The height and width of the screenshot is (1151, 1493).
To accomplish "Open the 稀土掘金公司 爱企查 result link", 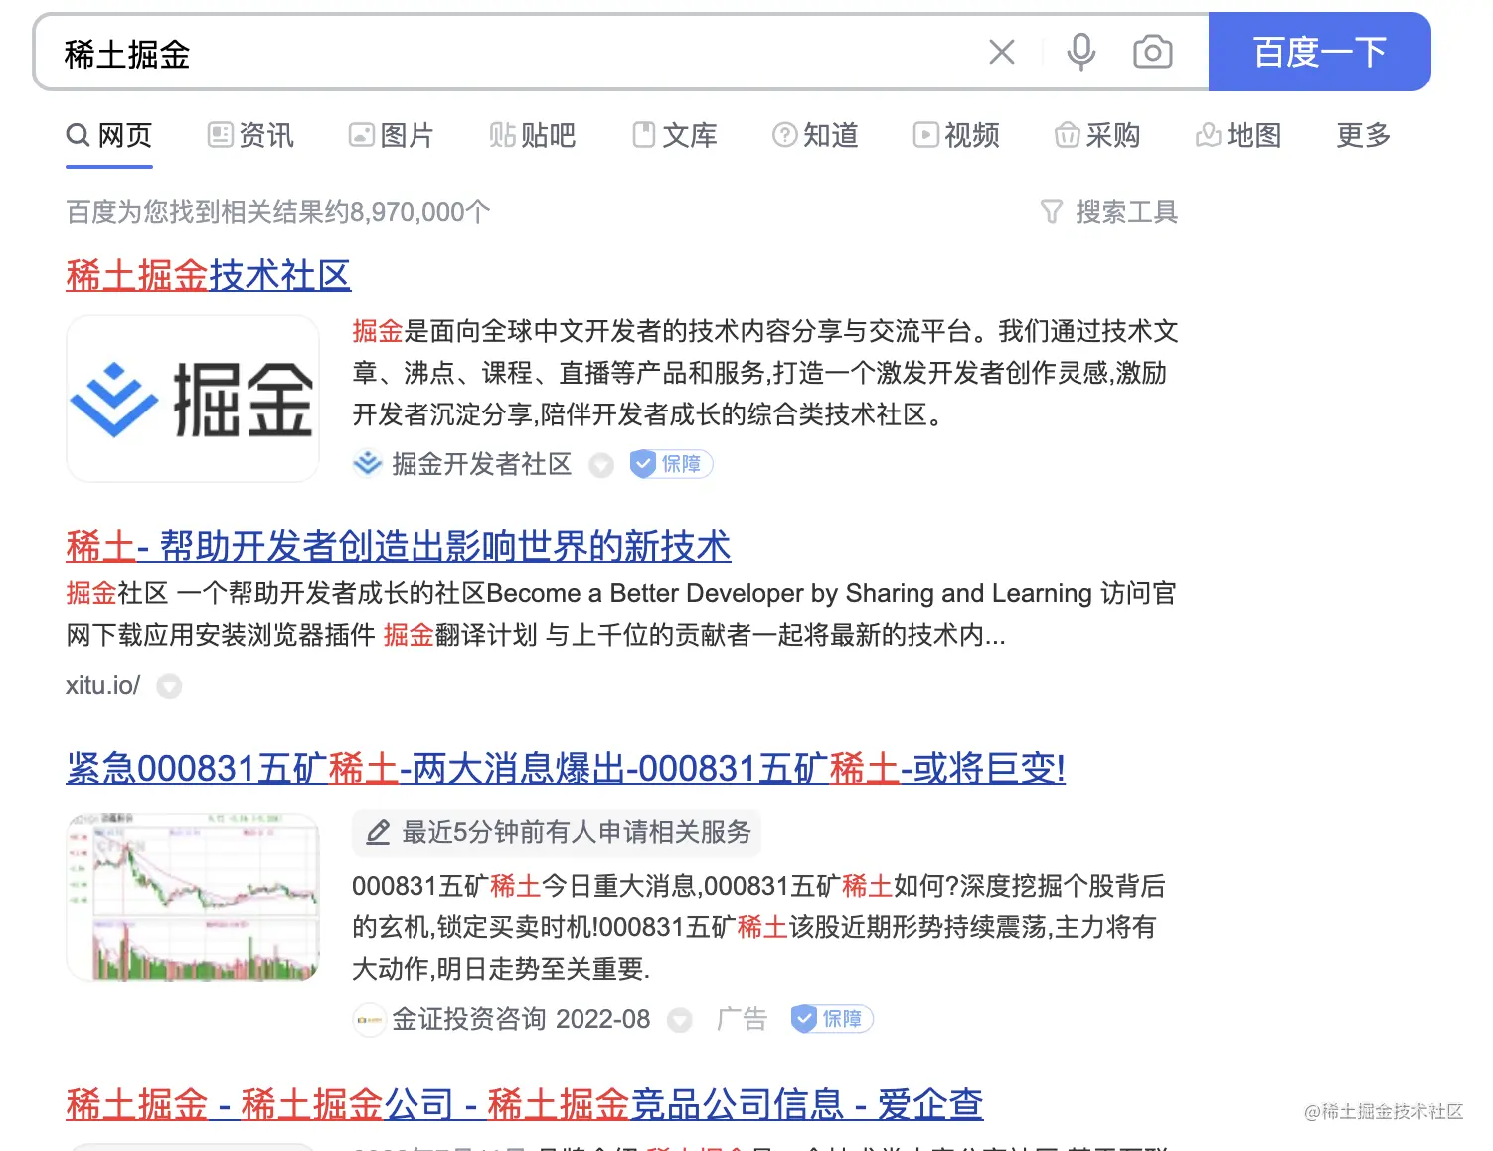I will pyautogui.click(x=525, y=1104).
